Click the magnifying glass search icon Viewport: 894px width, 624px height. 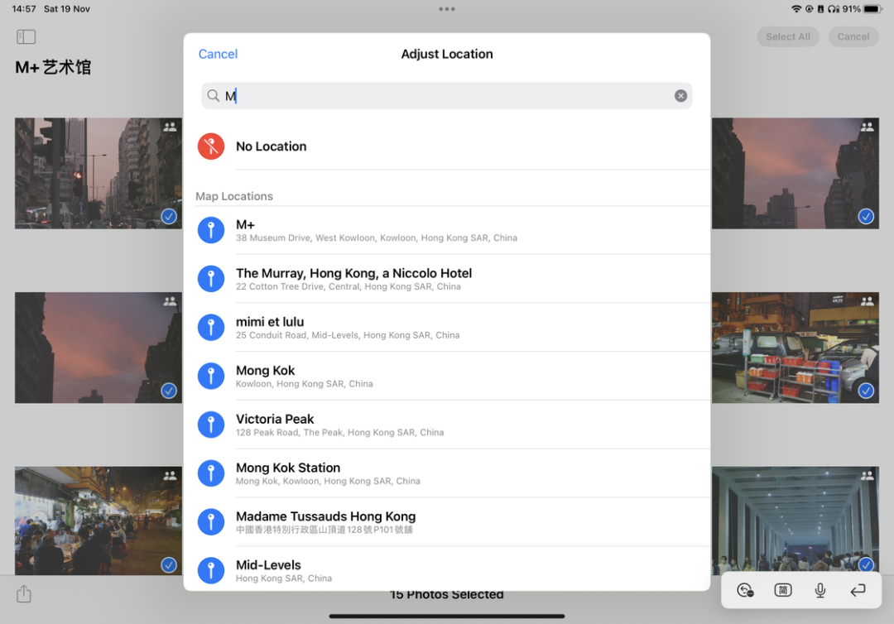pos(214,96)
